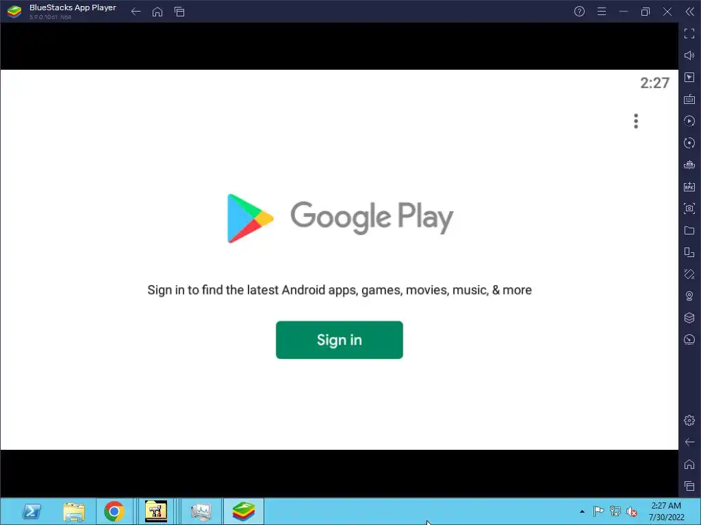Screen dimensions: 701x525
Task: Go back using the title bar back arrow
Action: 136,12
